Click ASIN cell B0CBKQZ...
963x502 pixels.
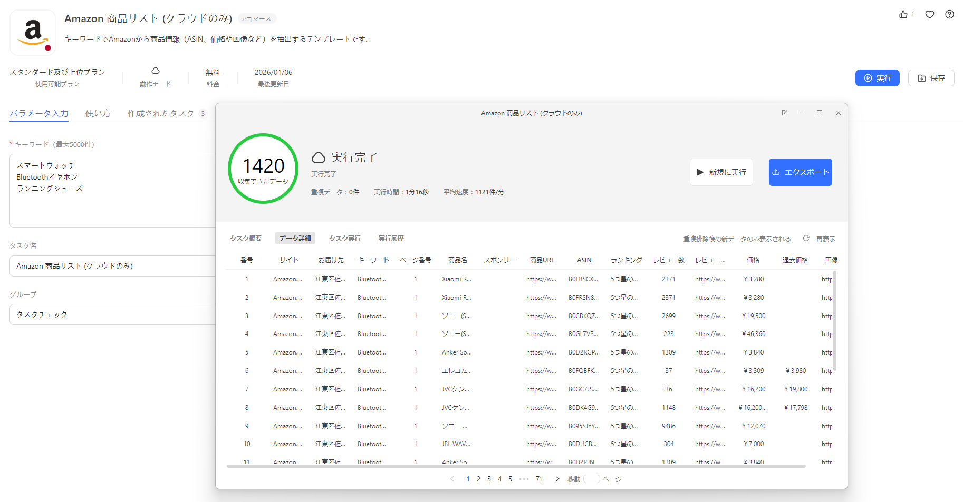pyautogui.click(x=584, y=316)
